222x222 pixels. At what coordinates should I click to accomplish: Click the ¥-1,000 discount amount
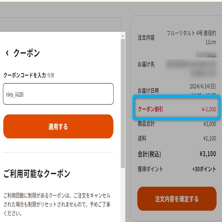[209, 110]
